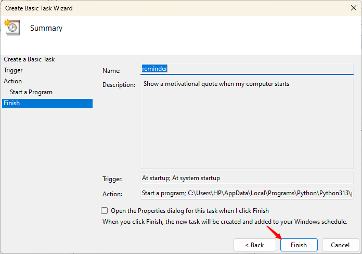The image size is (362, 254).
Task: Click the Finish button to create task
Action: point(299,245)
